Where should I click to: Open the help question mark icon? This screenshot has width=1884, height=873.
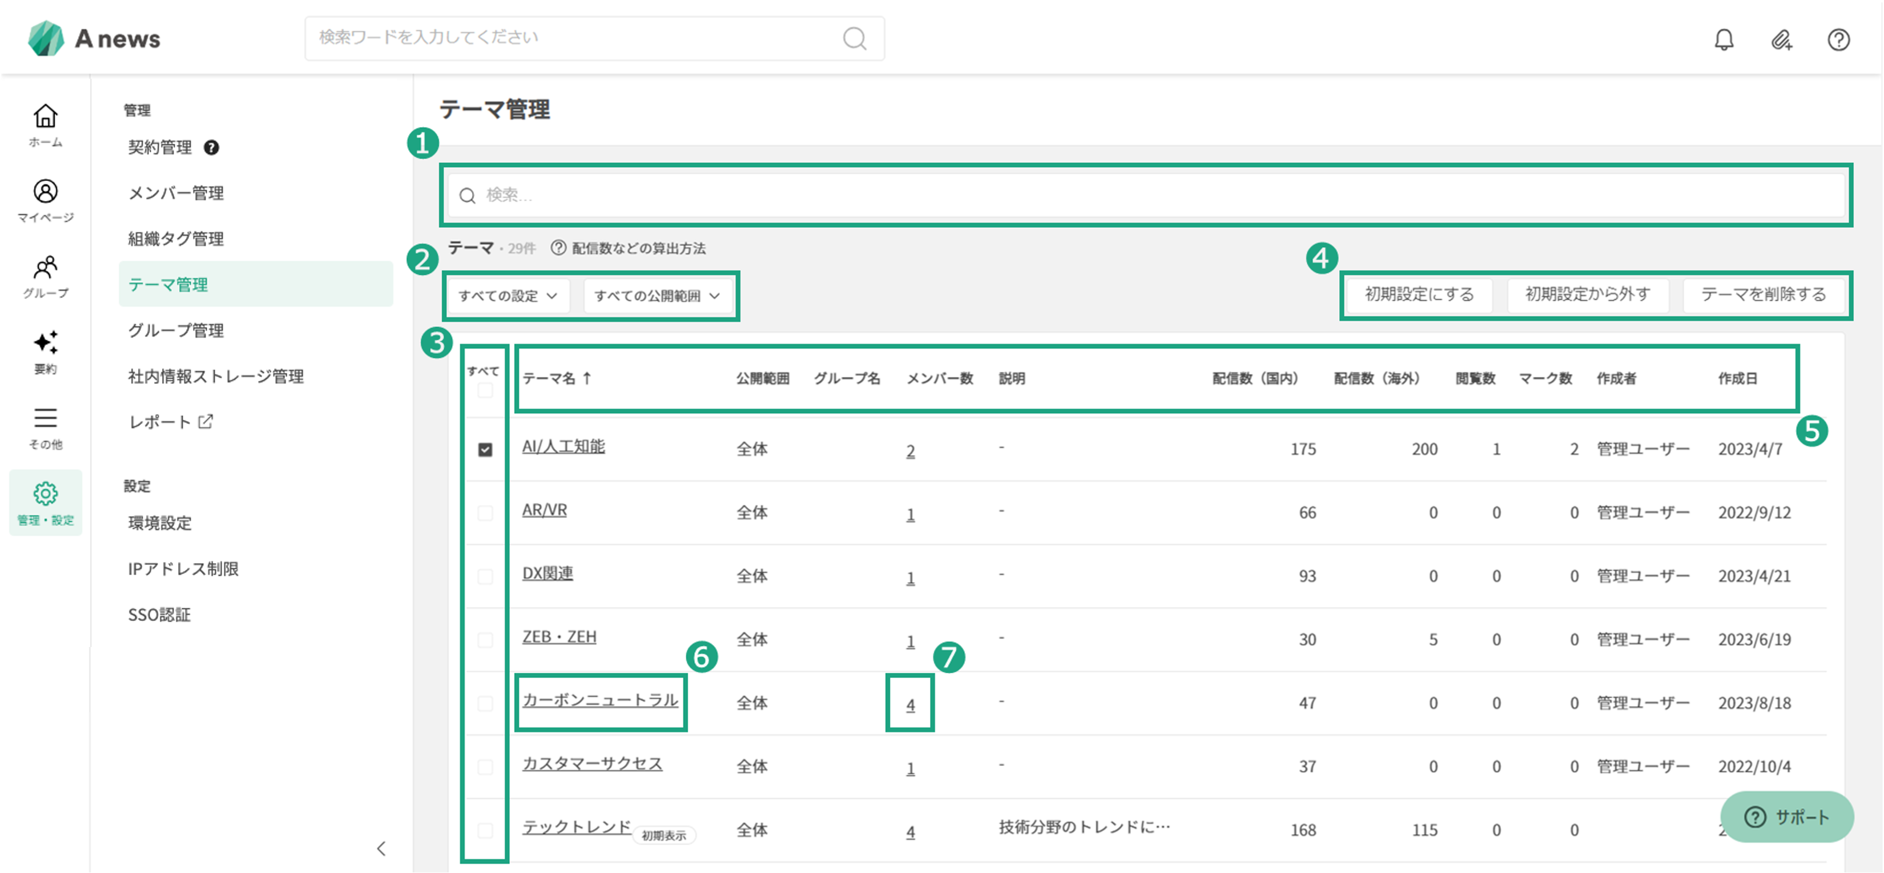click(1838, 39)
